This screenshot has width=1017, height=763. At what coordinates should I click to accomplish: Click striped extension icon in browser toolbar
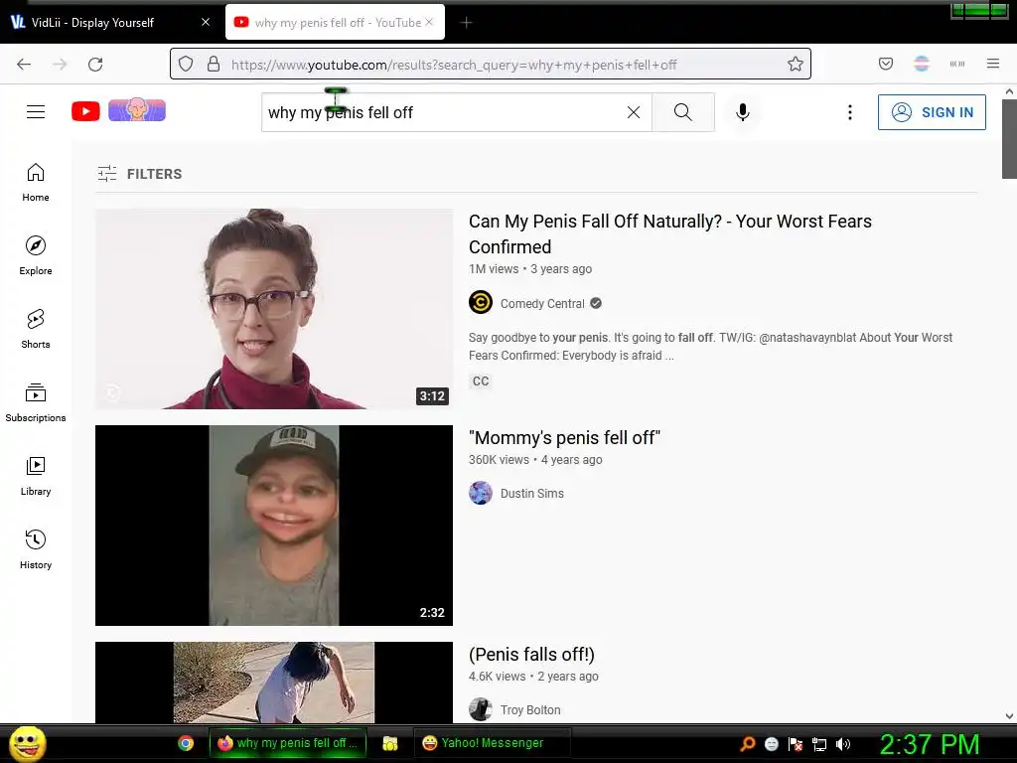tap(922, 64)
